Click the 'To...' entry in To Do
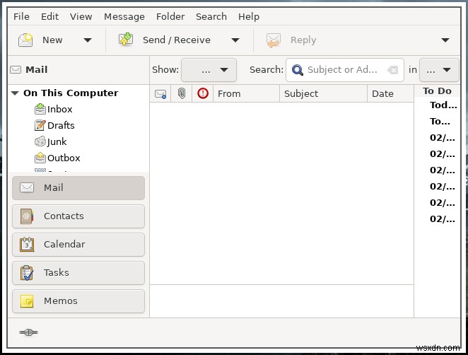 coord(440,122)
